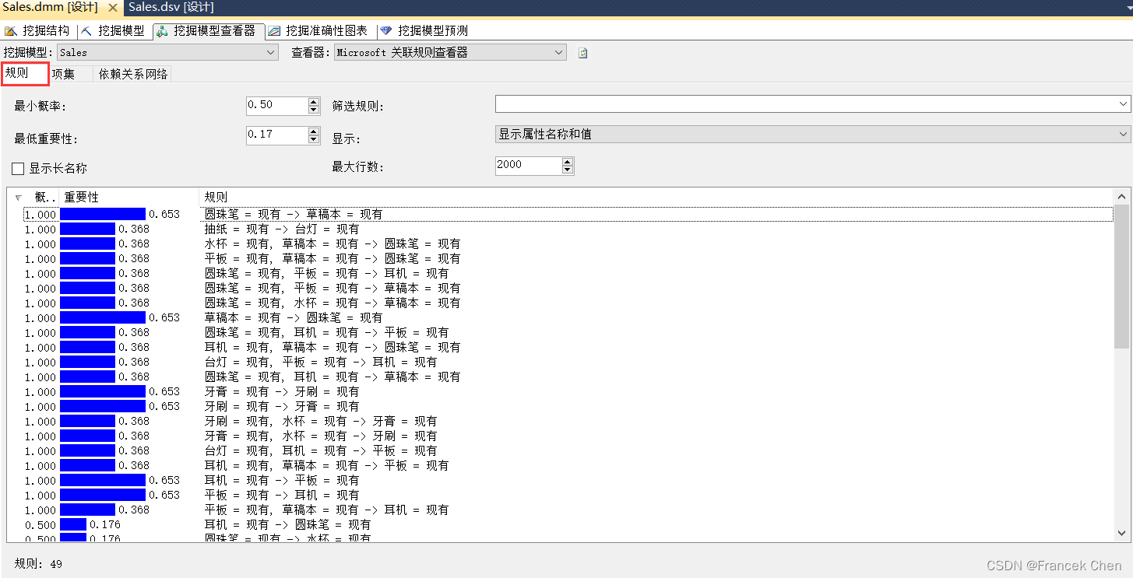Image resolution: width=1133 pixels, height=578 pixels.
Task: Switch to the Sales.dsv [设计] document tab
Action: [x=171, y=8]
